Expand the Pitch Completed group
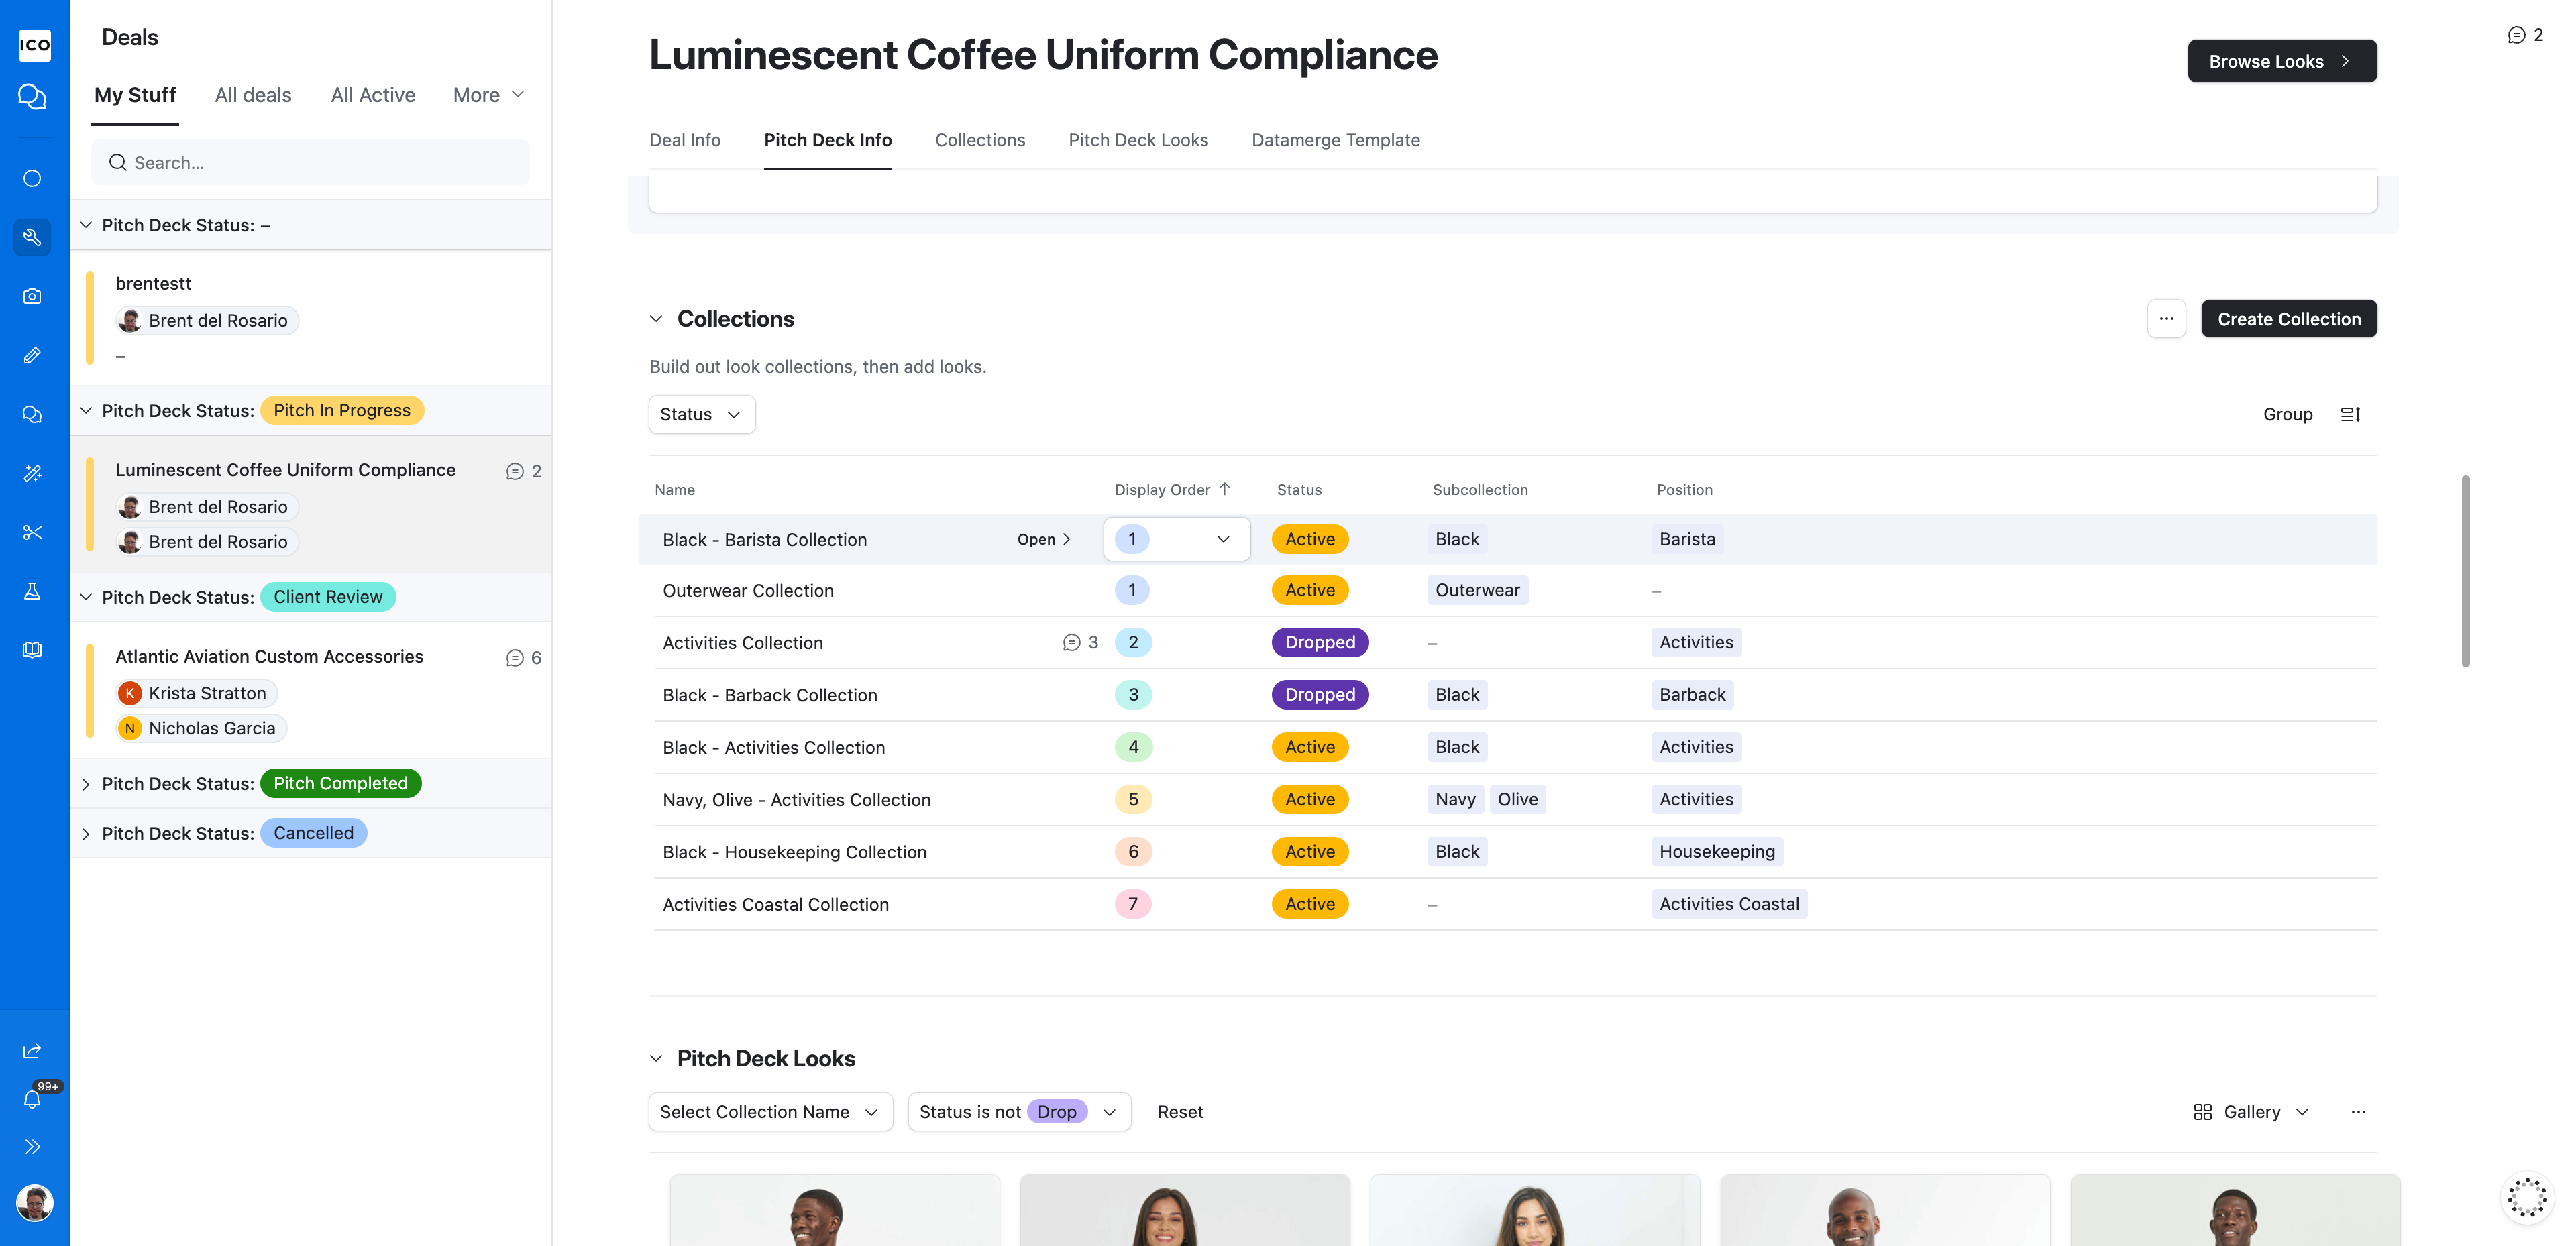Viewport: 2576px width, 1246px height. (x=86, y=783)
